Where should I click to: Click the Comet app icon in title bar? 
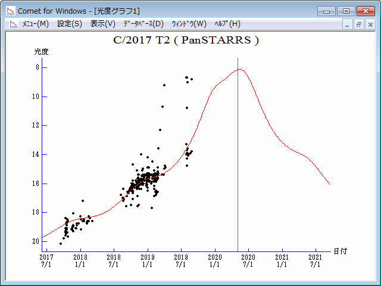[10, 11]
